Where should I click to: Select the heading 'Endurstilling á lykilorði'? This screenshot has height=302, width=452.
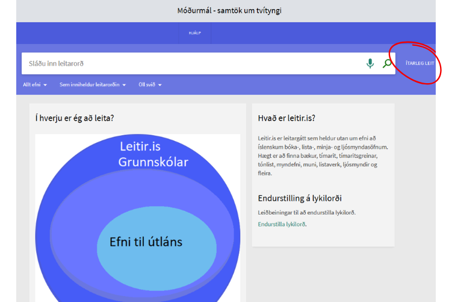pyautogui.click(x=300, y=198)
